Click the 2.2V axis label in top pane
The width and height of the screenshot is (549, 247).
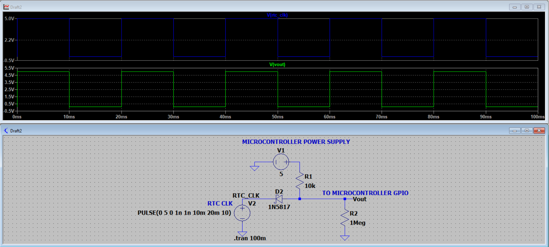pos(9,40)
